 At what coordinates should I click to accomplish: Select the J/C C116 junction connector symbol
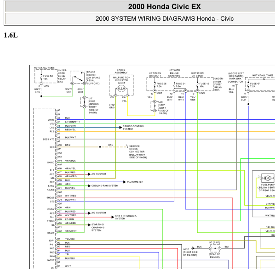tap(215, 248)
